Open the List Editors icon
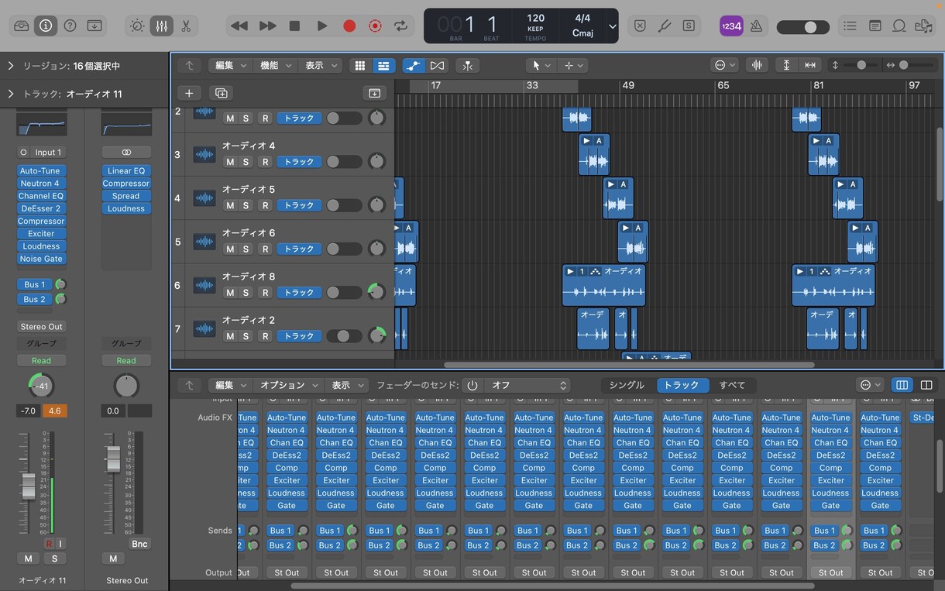Screen dimensions: 945x591 tap(850, 26)
